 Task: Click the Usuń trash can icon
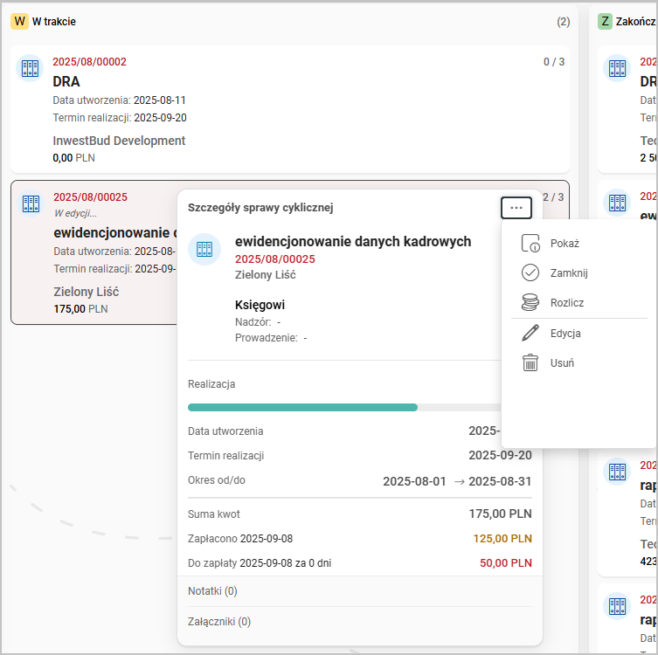530,362
